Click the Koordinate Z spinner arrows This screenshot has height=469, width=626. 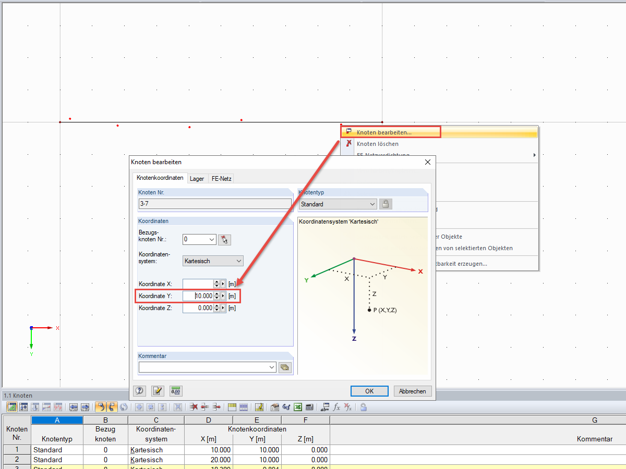coord(217,308)
